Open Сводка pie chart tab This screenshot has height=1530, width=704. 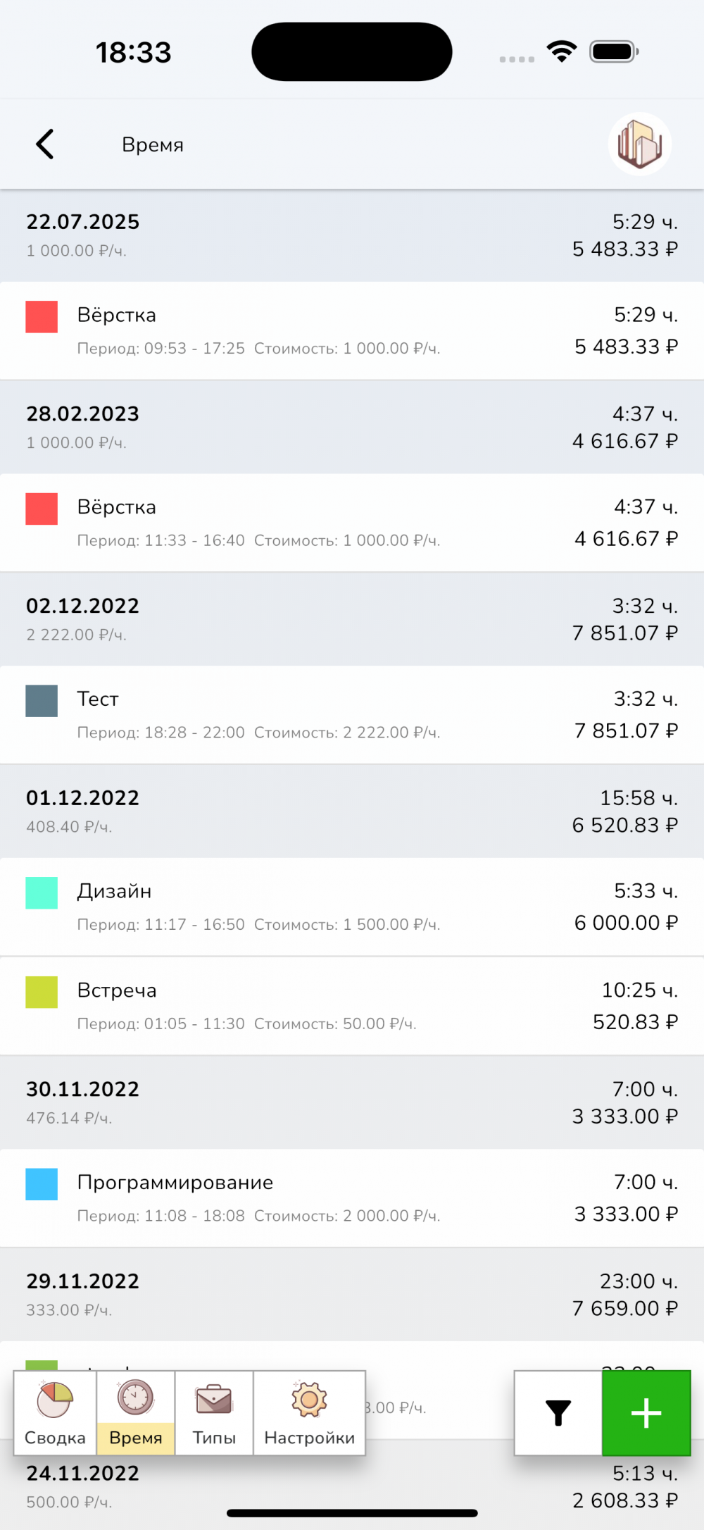[x=55, y=1412]
